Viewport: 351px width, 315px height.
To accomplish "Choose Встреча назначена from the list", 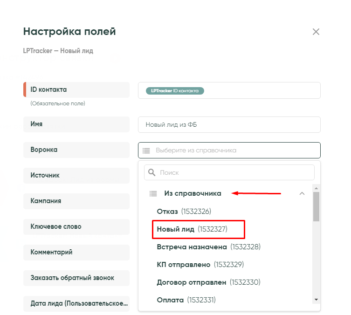I will click(208, 247).
